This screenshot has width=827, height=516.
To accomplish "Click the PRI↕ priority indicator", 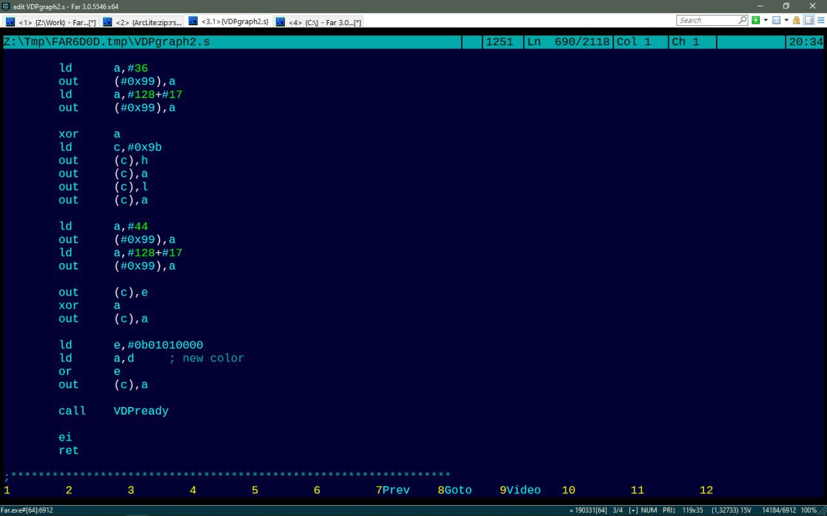I will tap(669, 510).
